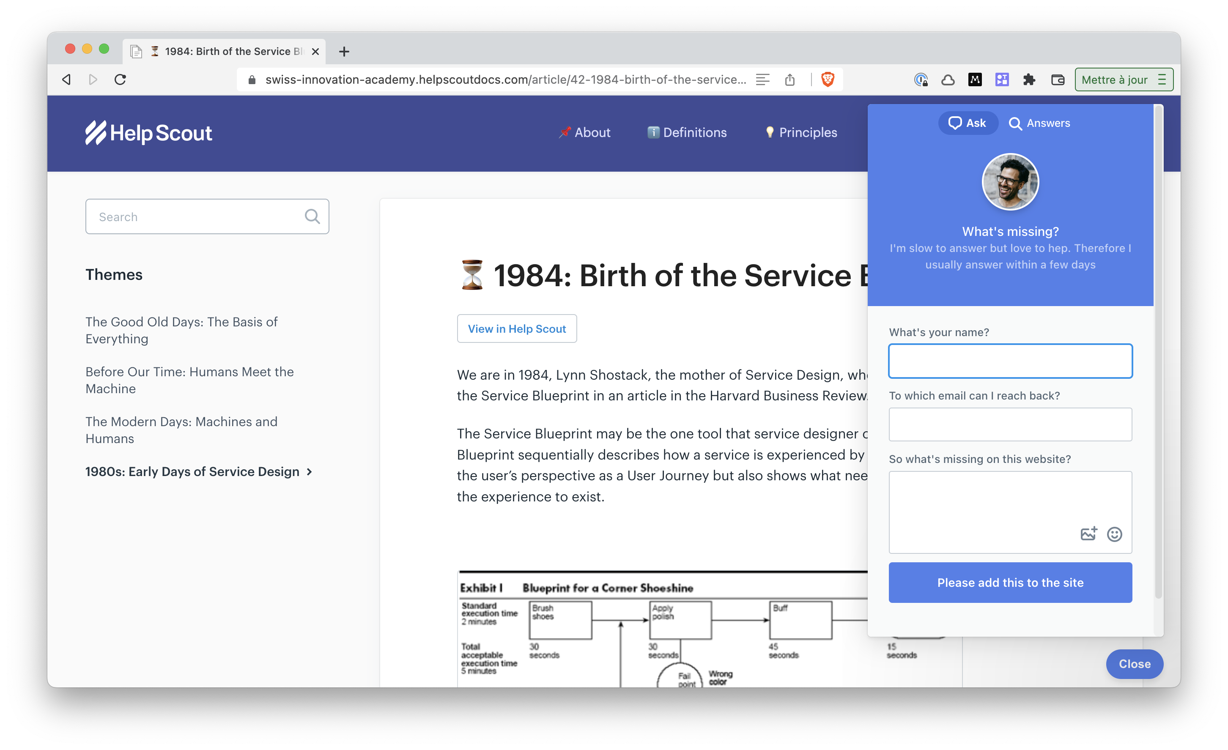Click the widget's vertical scrollbar

point(1158,349)
